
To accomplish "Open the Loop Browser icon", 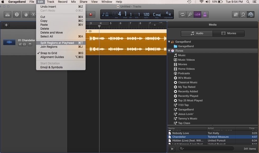I will pyautogui.click(x=243, y=14).
